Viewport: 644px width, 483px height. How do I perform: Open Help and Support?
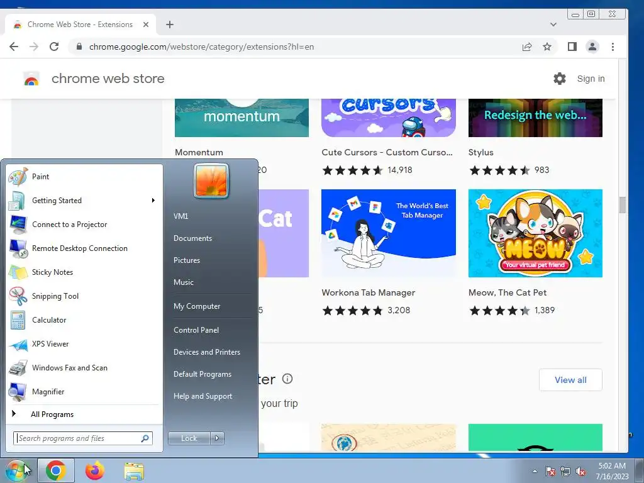click(203, 396)
